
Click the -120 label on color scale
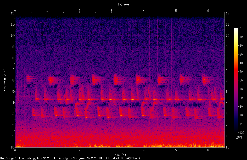tap(241, 133)
